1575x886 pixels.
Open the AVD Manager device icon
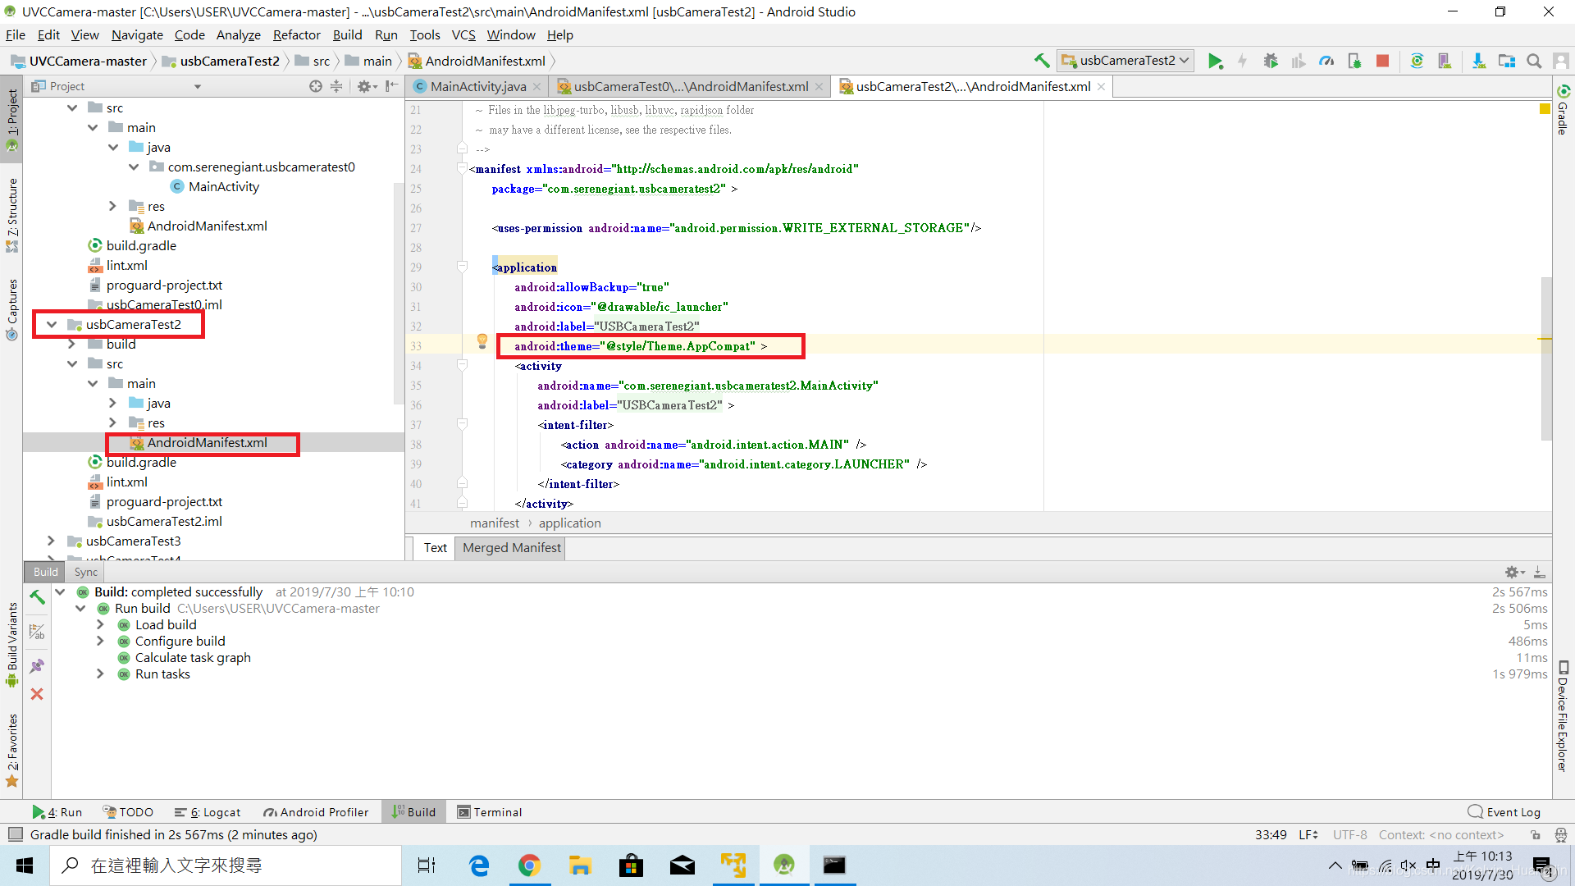1445,61
